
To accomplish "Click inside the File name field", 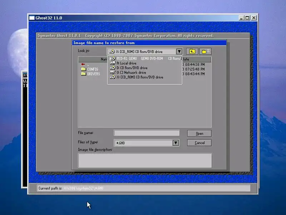I will click(147, 133).
